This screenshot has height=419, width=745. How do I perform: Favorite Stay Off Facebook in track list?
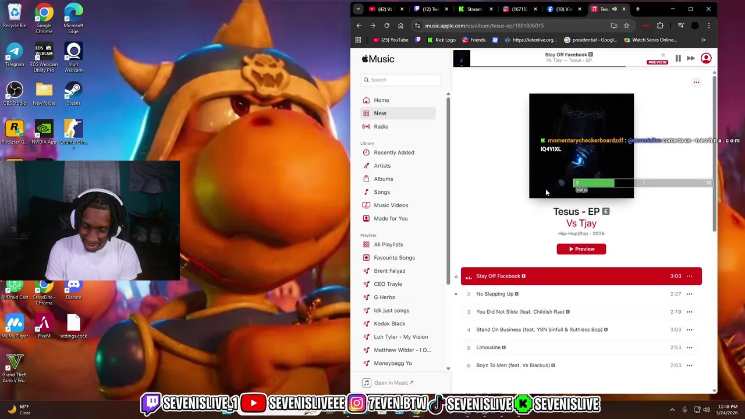coord(456,276)
